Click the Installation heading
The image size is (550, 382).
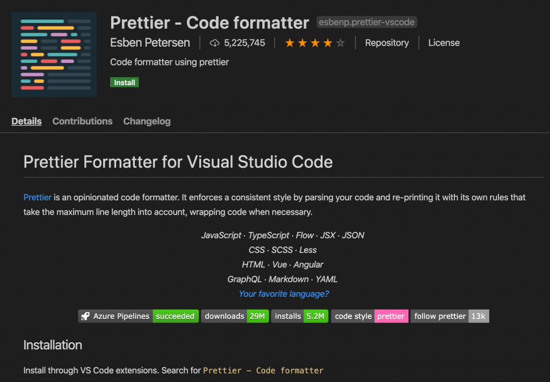tap(53, 345)
